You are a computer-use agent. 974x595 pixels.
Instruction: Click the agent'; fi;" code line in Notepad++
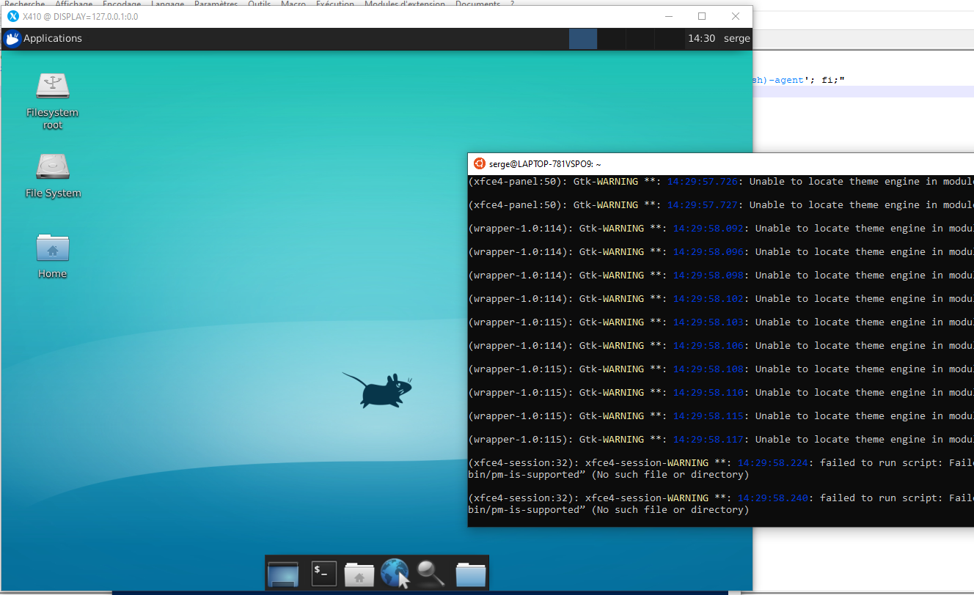[x=799, y=80]
